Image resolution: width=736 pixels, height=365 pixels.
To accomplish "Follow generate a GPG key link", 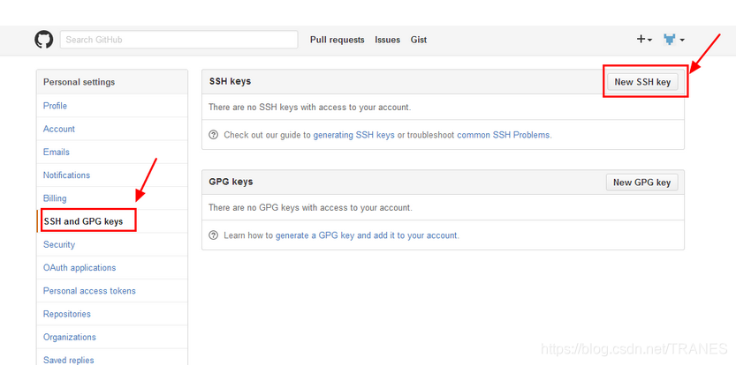I will [367, 235].
